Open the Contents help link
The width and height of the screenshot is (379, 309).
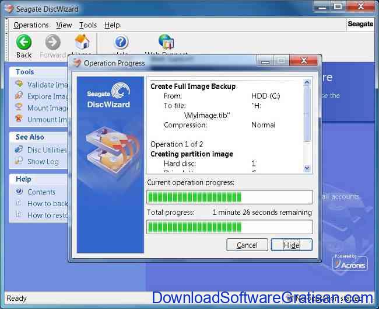(41, 192)
